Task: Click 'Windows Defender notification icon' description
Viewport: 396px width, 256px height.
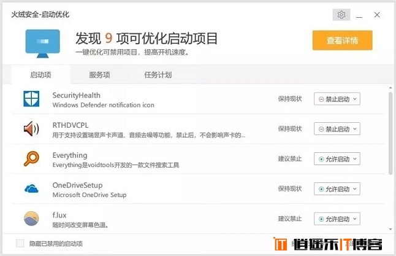Action: click(104, 105)
